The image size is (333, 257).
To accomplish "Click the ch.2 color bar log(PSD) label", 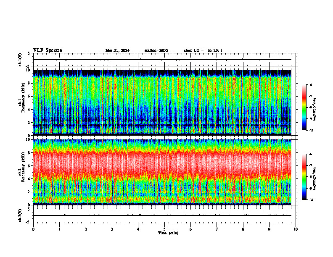I will pos(315,178).
